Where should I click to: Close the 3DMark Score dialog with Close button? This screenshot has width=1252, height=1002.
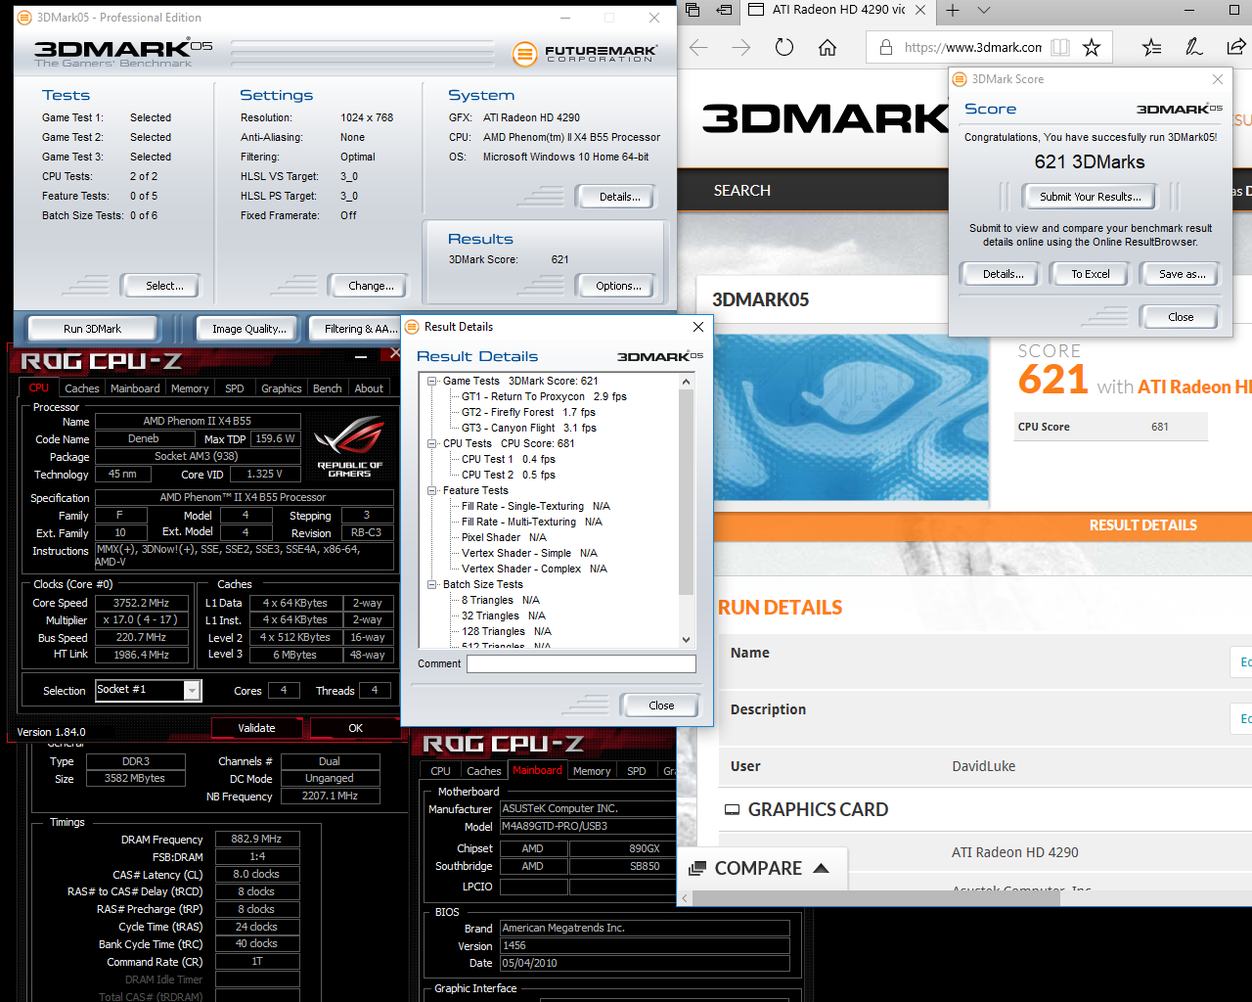point(1181,317)
